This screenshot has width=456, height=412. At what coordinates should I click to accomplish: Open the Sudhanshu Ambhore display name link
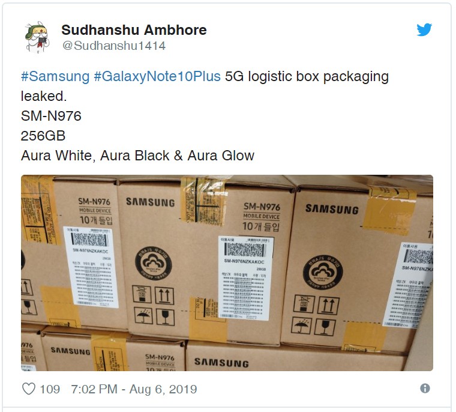134,30
